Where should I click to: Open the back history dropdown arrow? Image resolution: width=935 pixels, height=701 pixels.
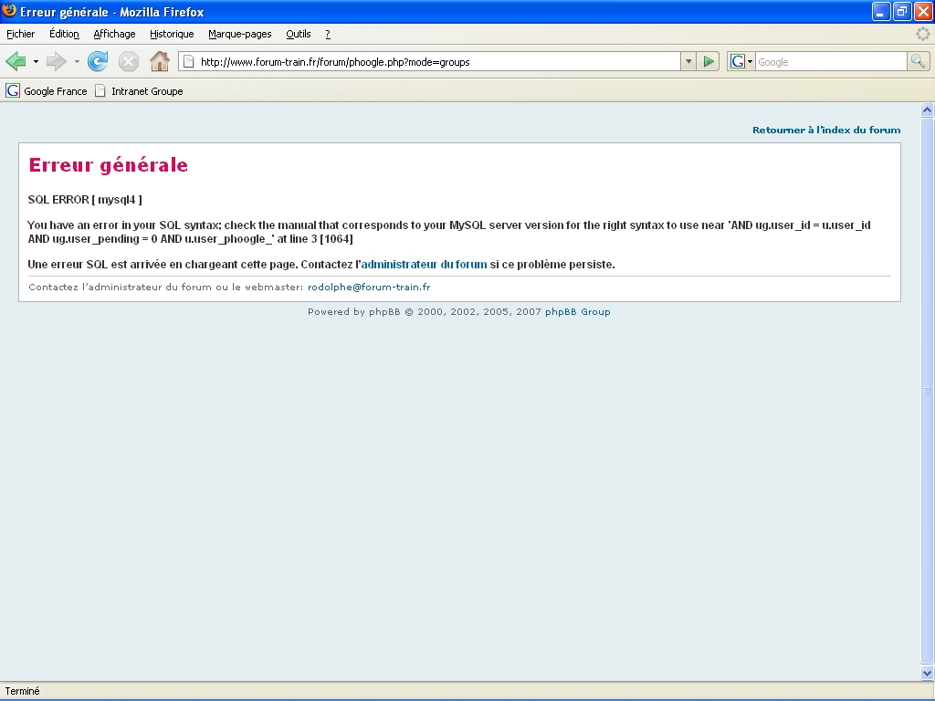click(x=36, y=61)
